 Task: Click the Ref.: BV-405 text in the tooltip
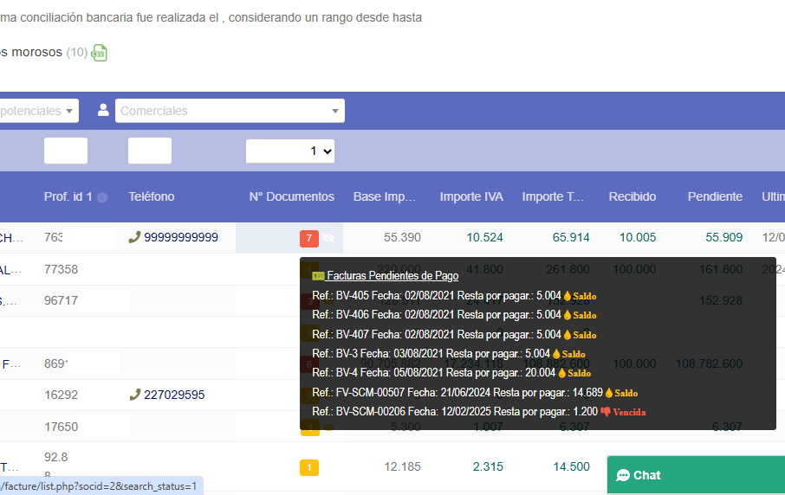click(341, 296)
